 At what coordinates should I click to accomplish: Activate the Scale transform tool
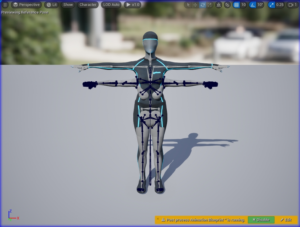(x=210, y=5)
